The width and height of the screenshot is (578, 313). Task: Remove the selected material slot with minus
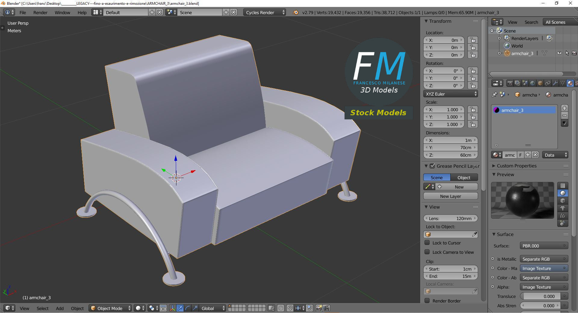coord(564,115)
